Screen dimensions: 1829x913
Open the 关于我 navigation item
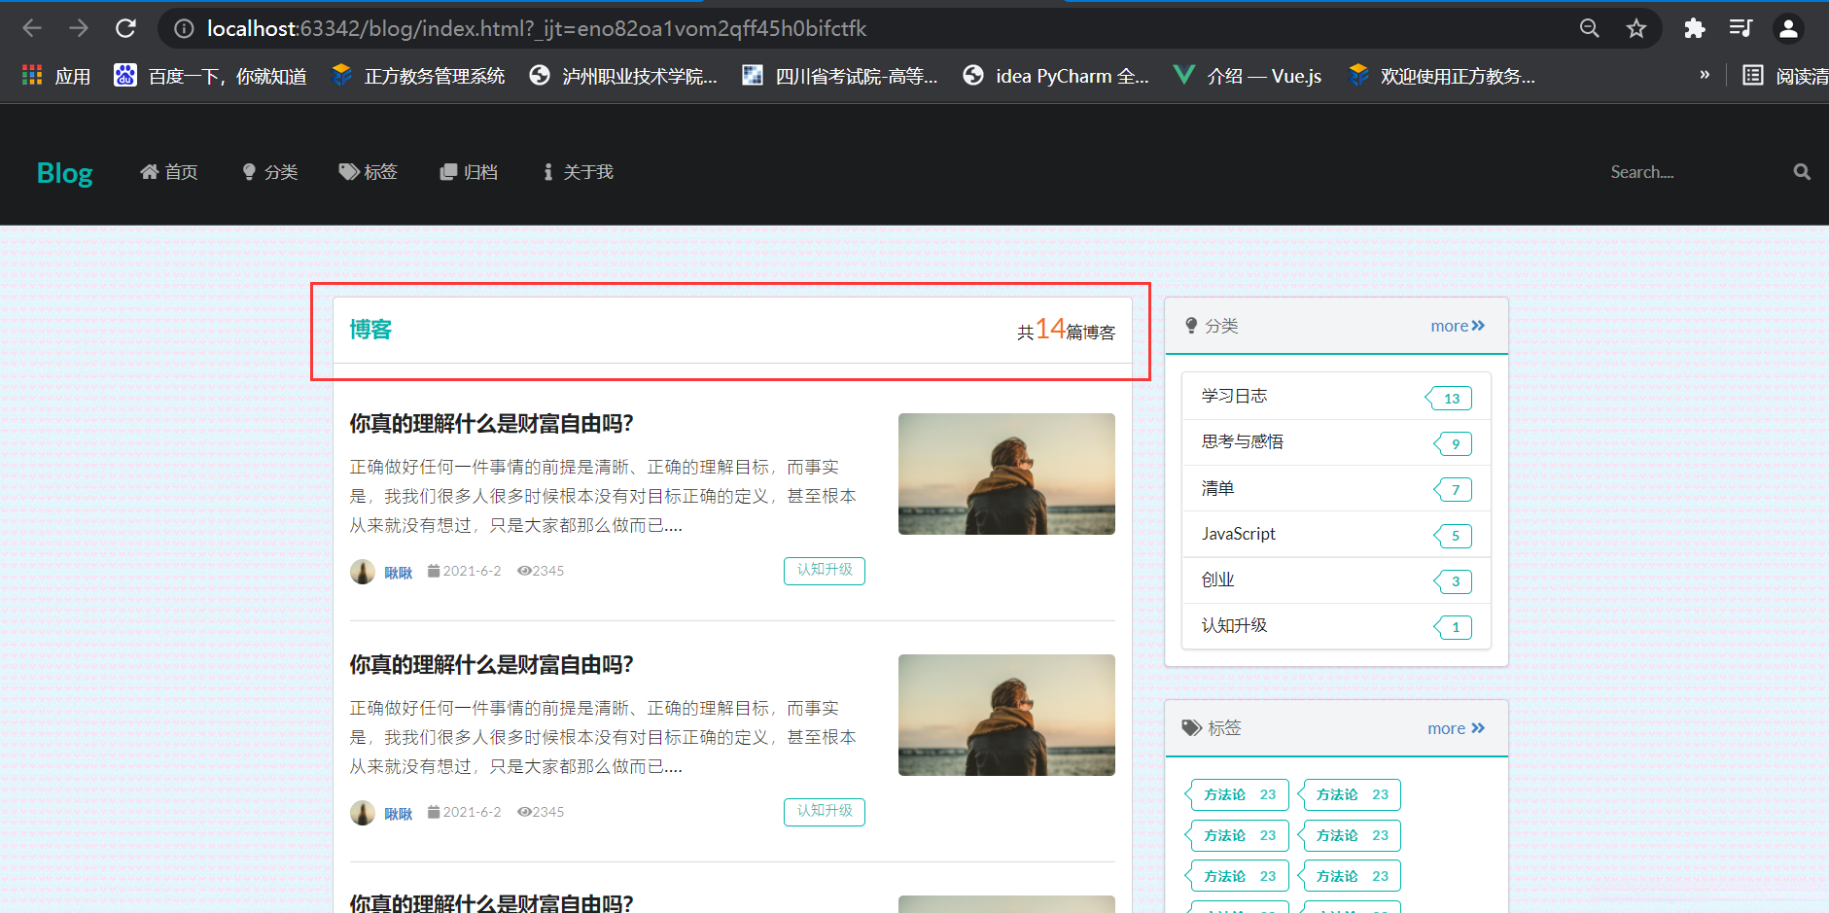(579, 172)
